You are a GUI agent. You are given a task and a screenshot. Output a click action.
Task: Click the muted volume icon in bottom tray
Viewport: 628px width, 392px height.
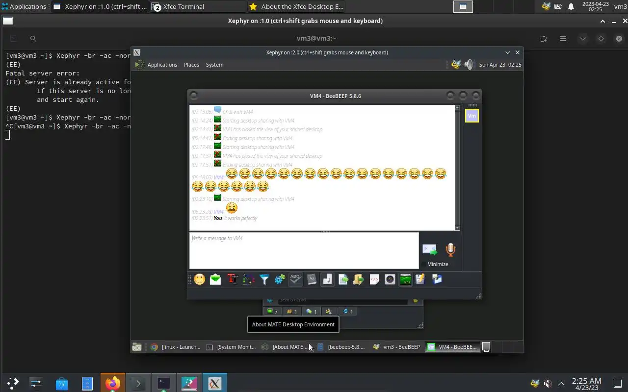(x=548, y=384)
